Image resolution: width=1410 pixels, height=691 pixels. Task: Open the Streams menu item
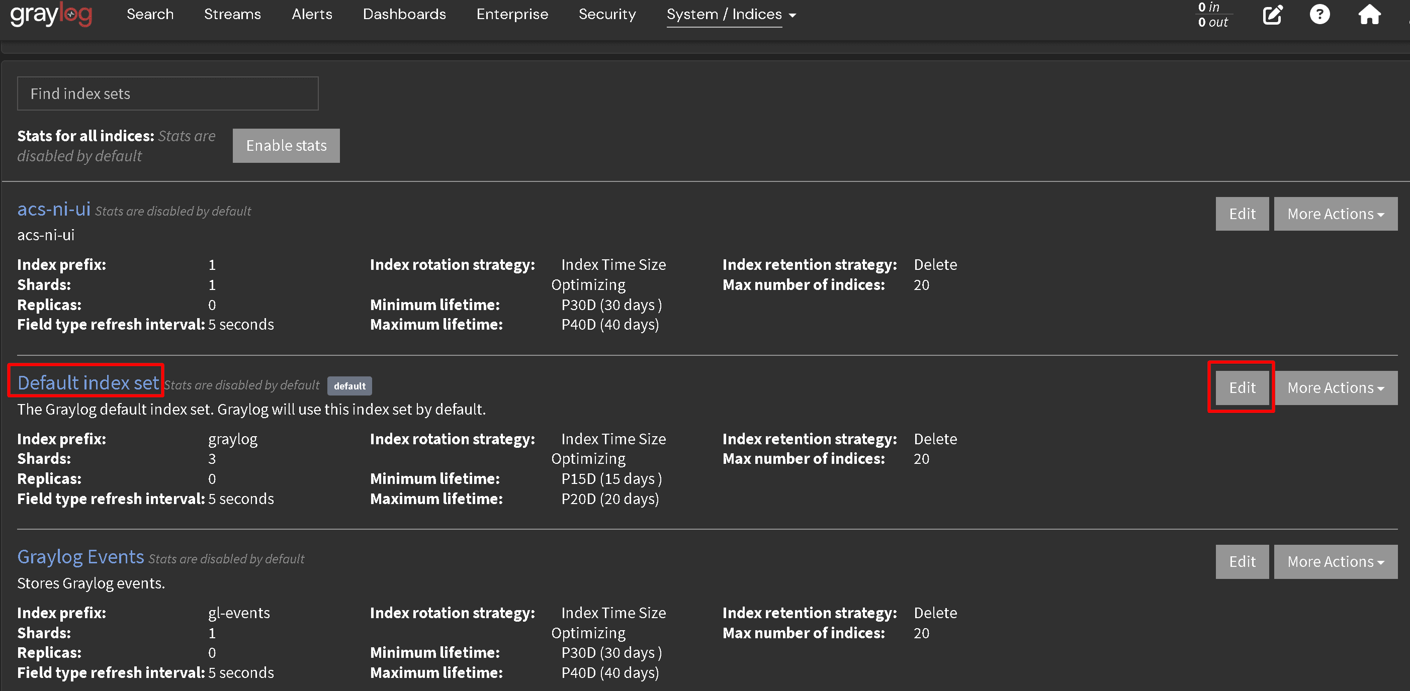pyautogui.click(x=233, y=14)
